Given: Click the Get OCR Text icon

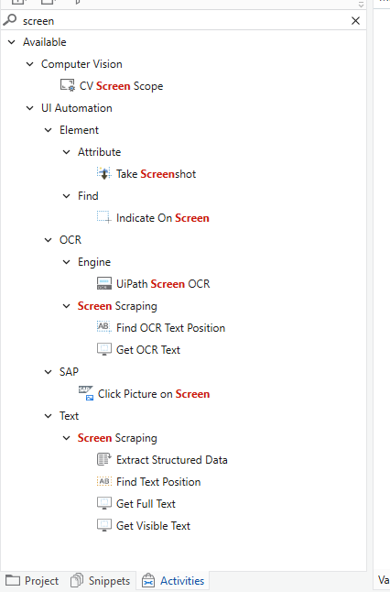Looking at the screenshot, I should [104, 349].
